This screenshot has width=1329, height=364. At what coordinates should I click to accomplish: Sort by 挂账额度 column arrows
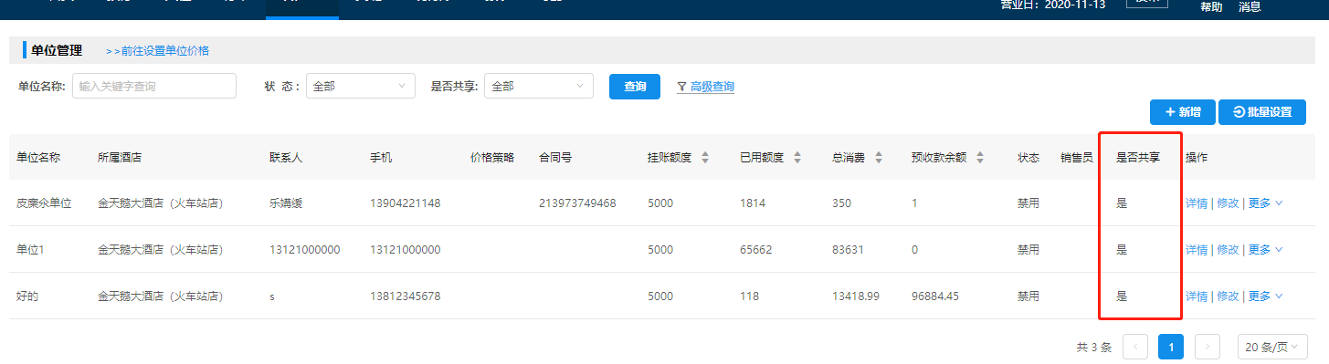tap(705, 157)
